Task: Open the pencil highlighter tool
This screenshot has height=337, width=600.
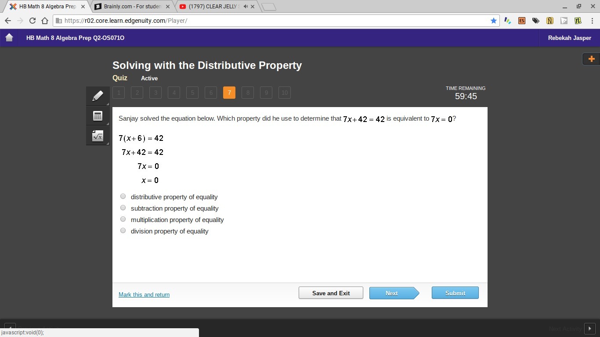Action: [98, 96]
